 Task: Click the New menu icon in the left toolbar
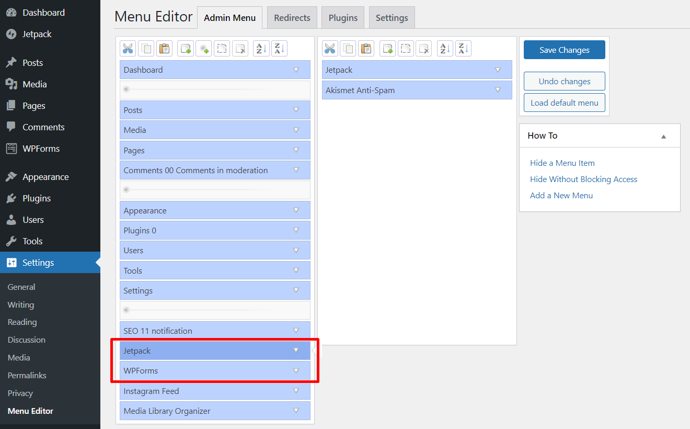click(x=186, y=49)
